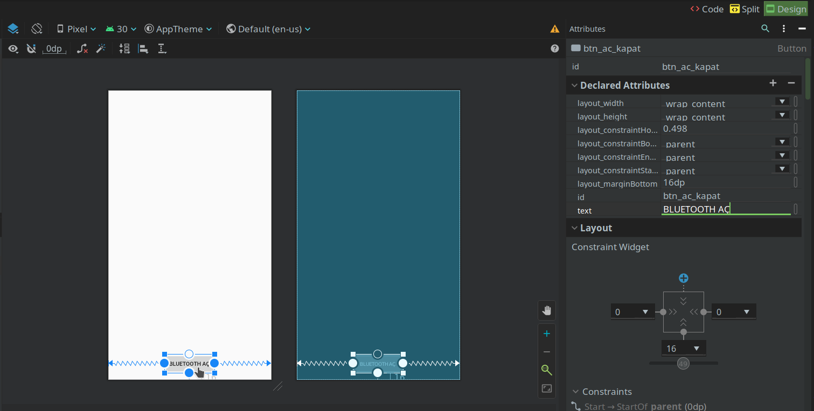Image resolution: width=814 pixels, height=411 pixels.
Task: Add a declared attribute with plus
Action: coord(773,83)
